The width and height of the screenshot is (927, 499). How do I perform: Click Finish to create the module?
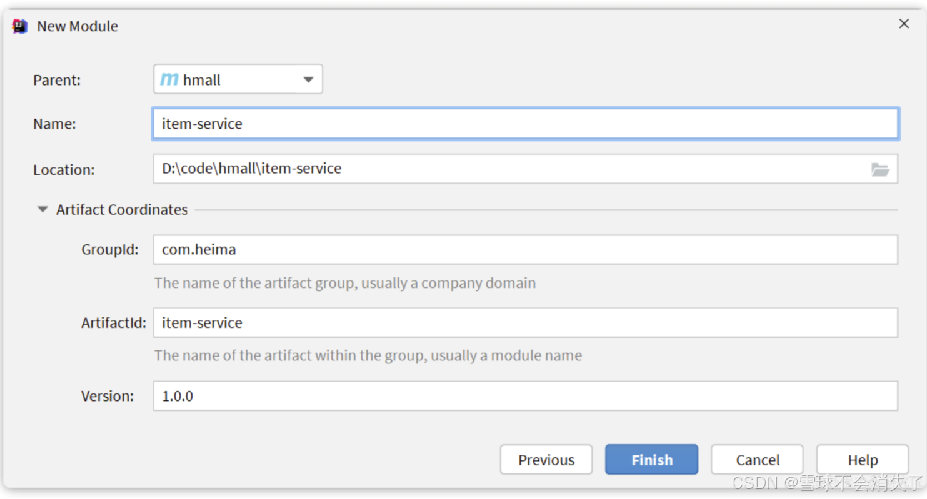pyautogui.click(x=652, y=460)
